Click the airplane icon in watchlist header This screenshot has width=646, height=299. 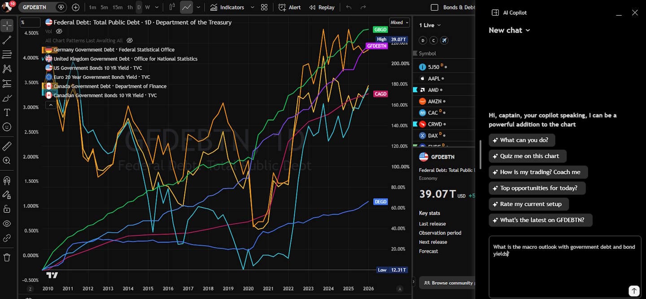444,40
